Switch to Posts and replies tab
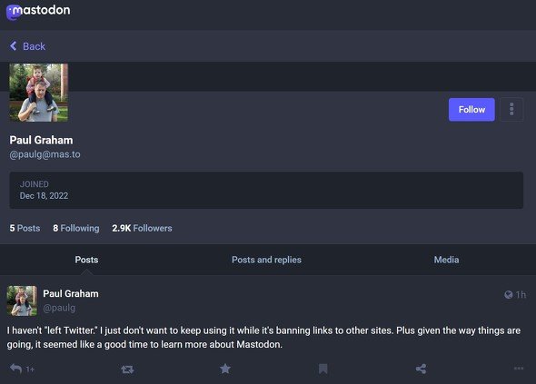This screenshot has height=384, width=536. pos(266,260)
